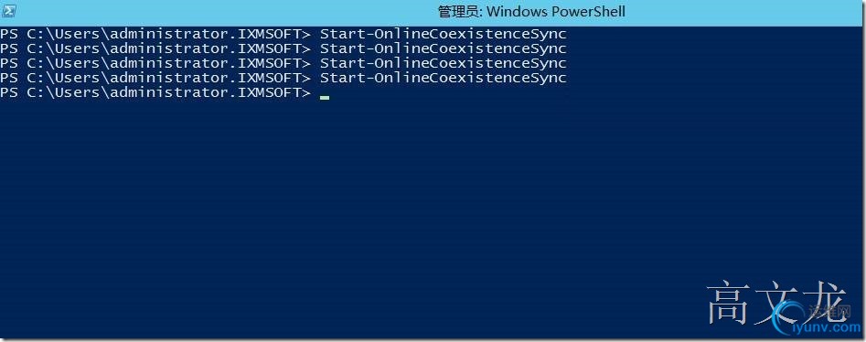Click the third Start-OnlineCoexistenceSync command

coord(444,63)
